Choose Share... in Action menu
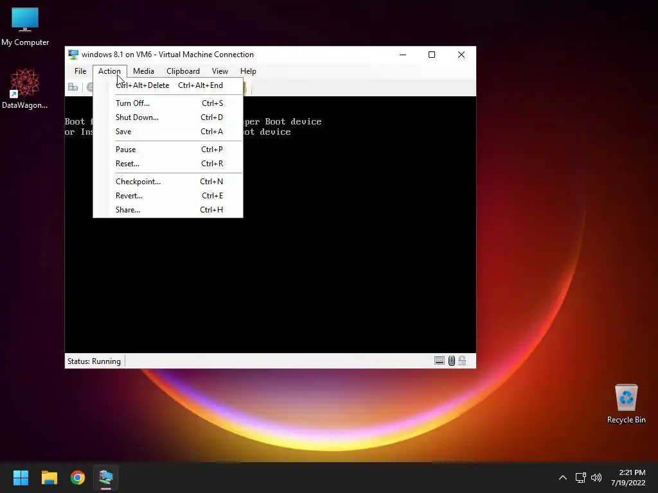 (168, 210)
